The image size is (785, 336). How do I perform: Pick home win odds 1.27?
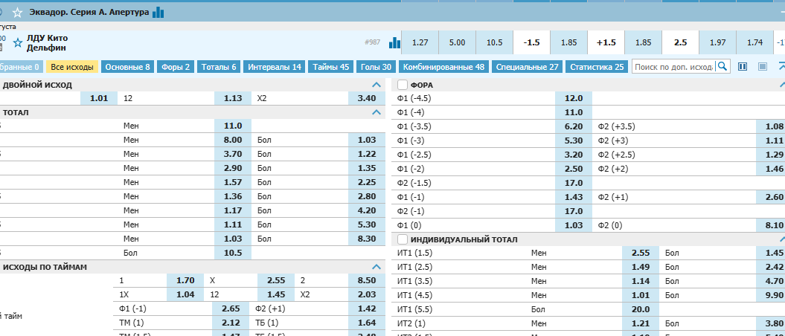420,42
